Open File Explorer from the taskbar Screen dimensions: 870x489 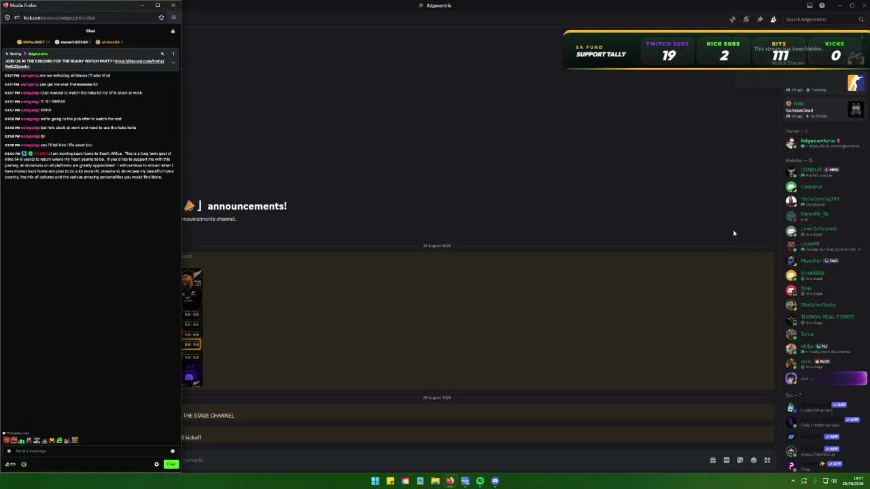tap(435, 481)
